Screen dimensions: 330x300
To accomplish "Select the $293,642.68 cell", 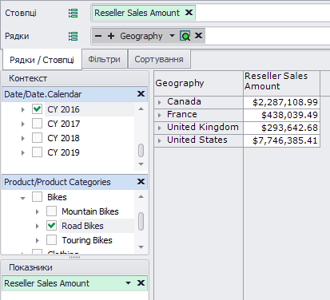I will [x=281, y=128].
